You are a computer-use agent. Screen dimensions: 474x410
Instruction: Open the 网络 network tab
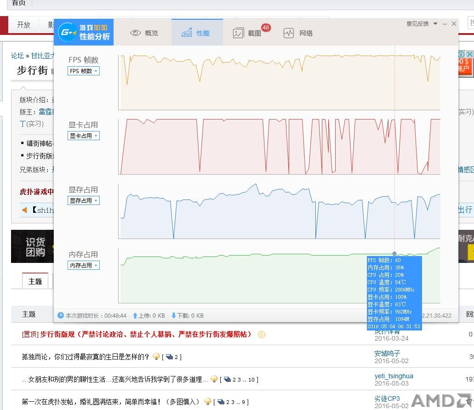click(298, 33)
